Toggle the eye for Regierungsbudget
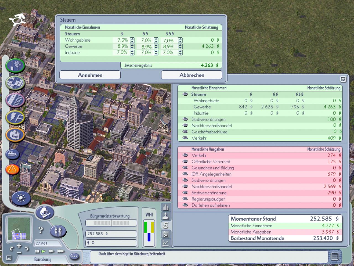Screen dimensions: 354x266 [x=185, y=199]
